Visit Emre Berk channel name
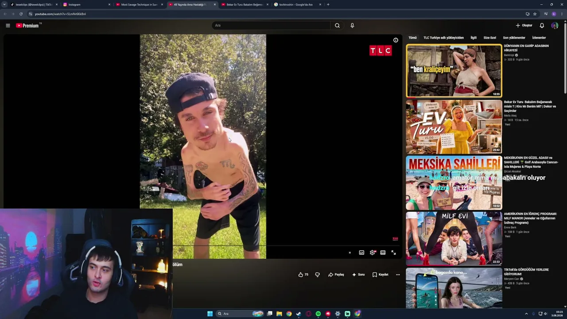Image resolution: width=567 pixels, height=319 pixels. pyautogui.click(x=510, y=228)
